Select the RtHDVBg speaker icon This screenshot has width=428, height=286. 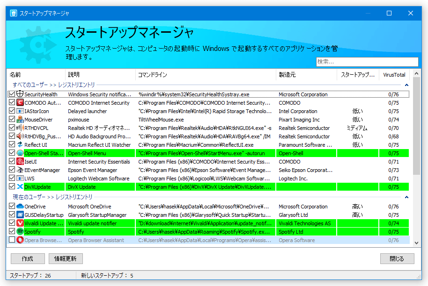pos(20,136)
